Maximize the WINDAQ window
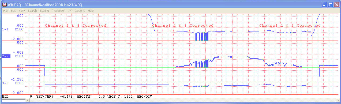The image size is (341, 104). pyautogui.click(x=331, y=5)
